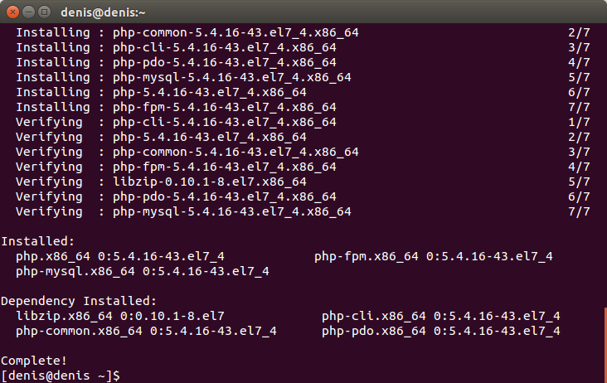Minimize the denis@denis terminal window
This screenshot has width=607, height=383.
point(29,12)
